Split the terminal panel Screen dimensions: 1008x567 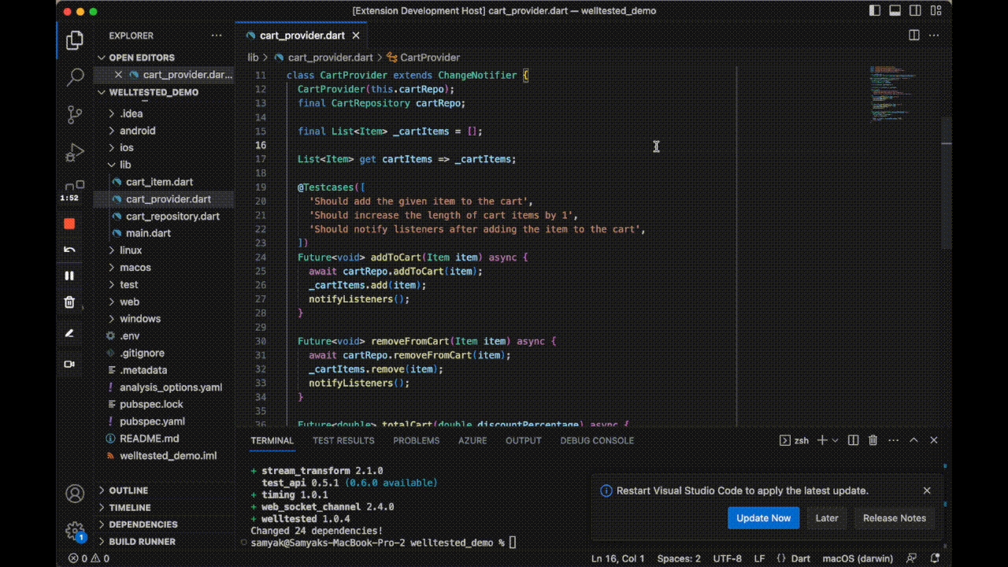pos(853,440)
